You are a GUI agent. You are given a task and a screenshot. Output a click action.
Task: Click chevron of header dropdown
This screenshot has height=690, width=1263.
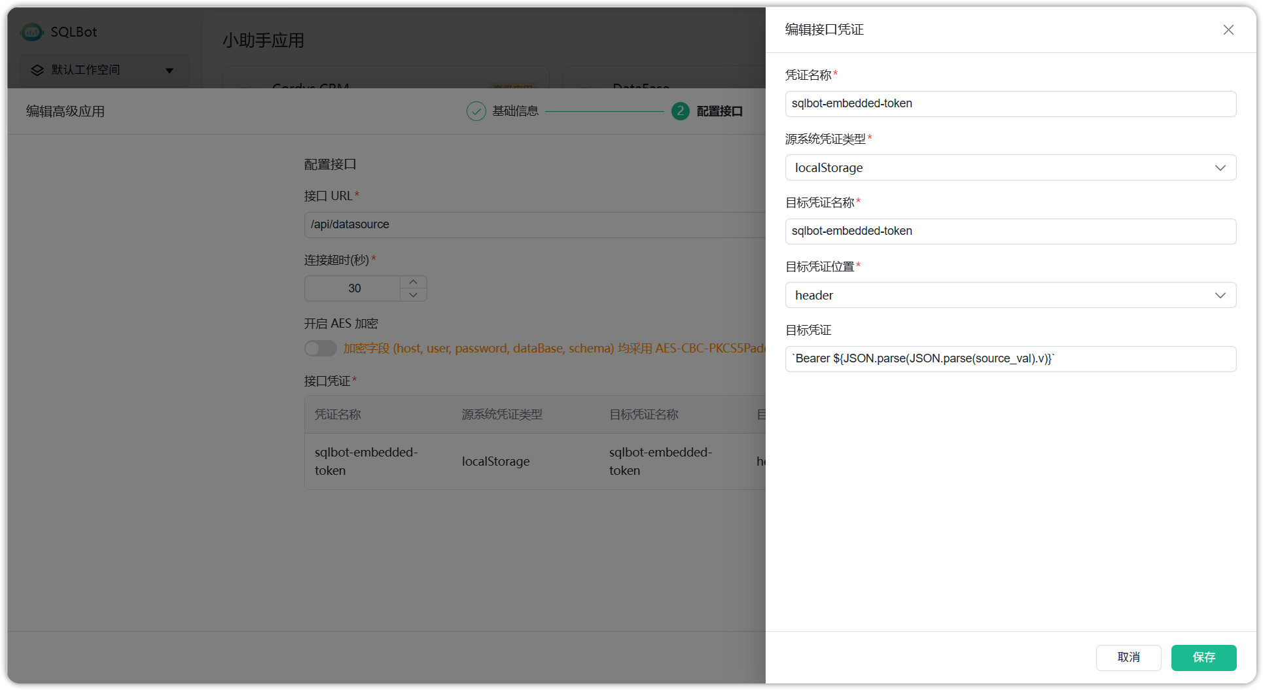pyautogui.click(x=1220, y=296)
